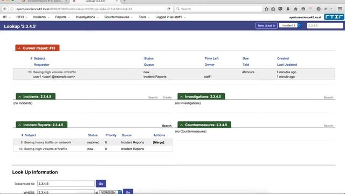Screen dimensions: 345x194
Task: Switch to the Lookup '2.3.4.5' browser tab
Action: point(95,1)
